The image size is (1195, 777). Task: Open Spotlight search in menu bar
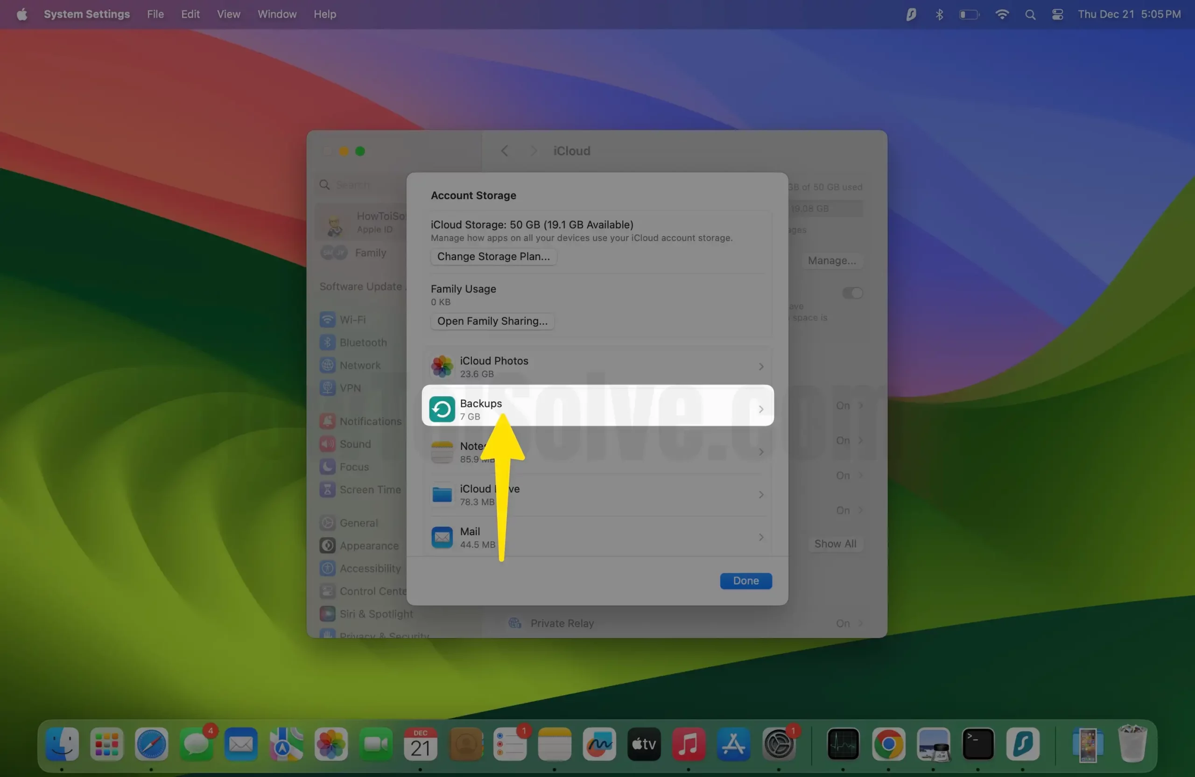(1030, 14)
